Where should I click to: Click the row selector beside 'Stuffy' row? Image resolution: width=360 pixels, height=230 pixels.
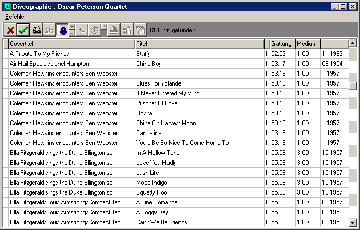click(x=6, y=54)
